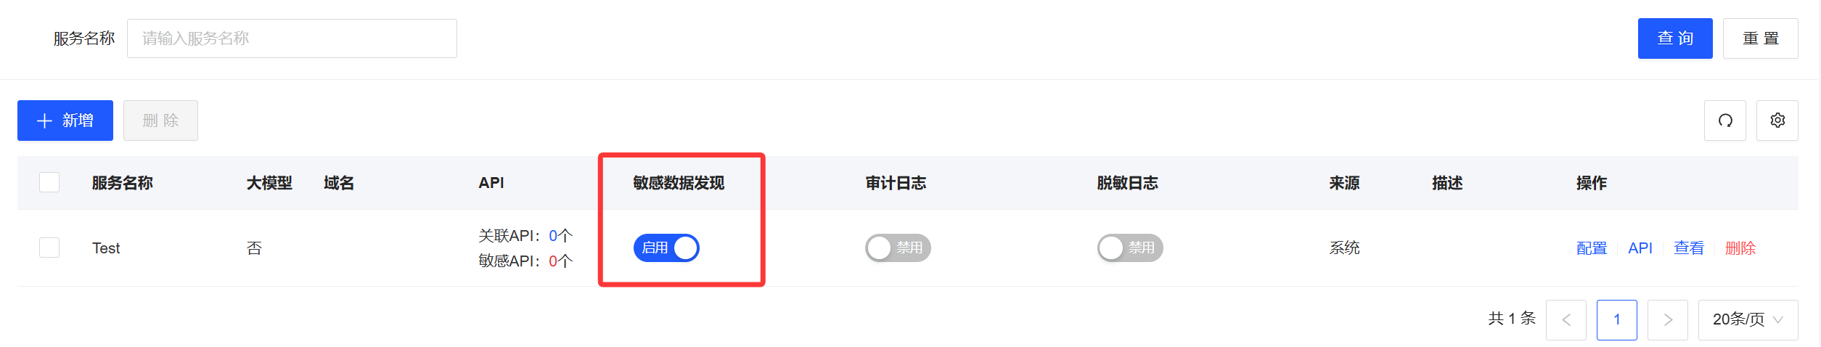The image size is (1821, 347).
Task: Open the 配置 link for Test
Action: (x=1592, y=248)
